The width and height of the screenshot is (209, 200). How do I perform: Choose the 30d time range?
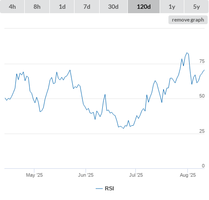pos(113,7)
